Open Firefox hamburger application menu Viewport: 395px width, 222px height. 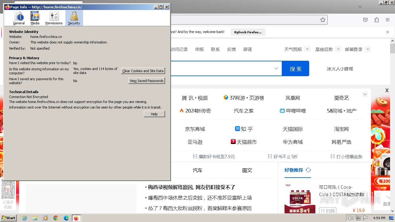388,20
